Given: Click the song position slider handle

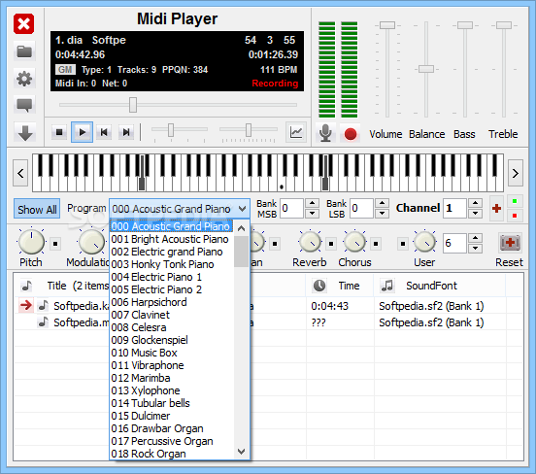Looking at the screenshot, I should 133,105.
